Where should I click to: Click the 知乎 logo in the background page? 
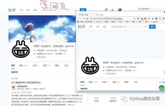[12, 10]
